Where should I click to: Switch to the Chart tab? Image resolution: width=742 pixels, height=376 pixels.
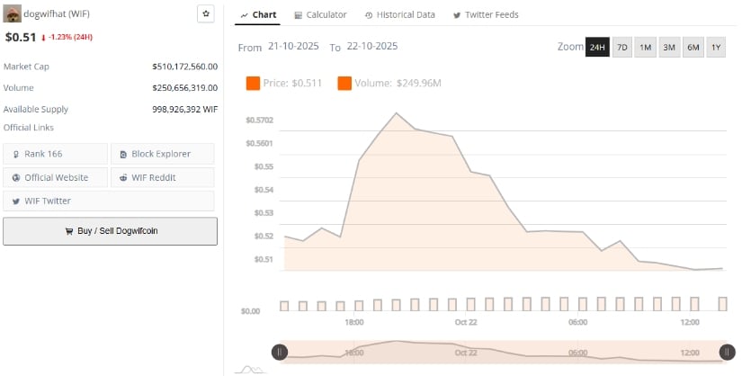(x=259, y=14)
